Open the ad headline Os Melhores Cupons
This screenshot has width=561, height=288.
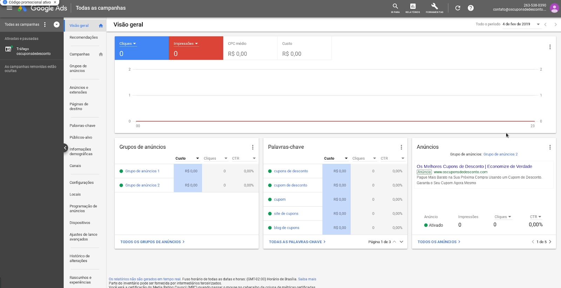pyautogui.click(x=474, y=167)
